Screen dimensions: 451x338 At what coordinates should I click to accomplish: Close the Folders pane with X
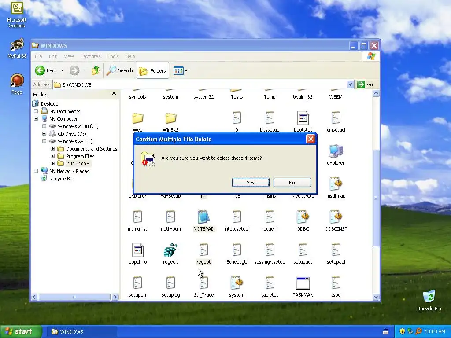coord(114,93)
